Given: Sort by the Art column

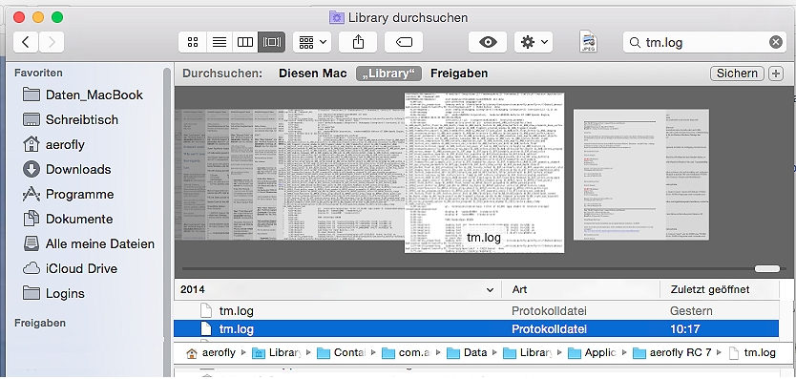Looking at the screenshot, I should (x=580, y=289).
